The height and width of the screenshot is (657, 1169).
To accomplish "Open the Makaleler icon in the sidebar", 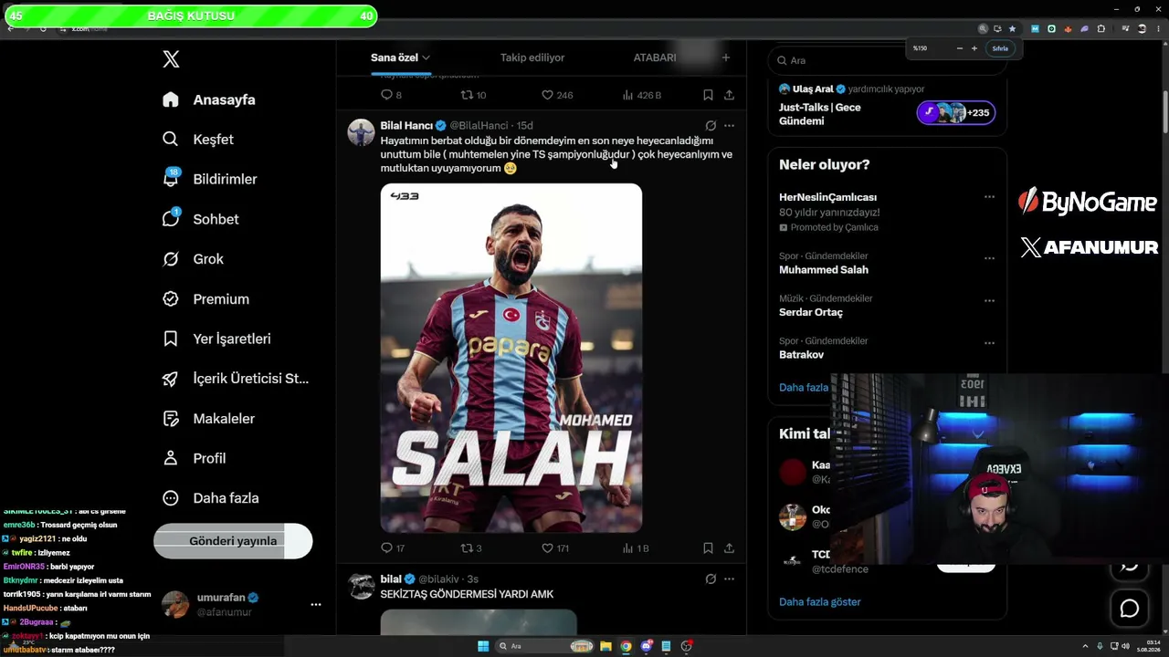I will pyautogui.click(x=171, y=418).
